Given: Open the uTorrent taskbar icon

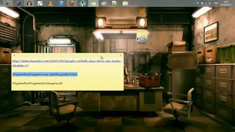Looking at the screenshot, I should tap(83, 3).
